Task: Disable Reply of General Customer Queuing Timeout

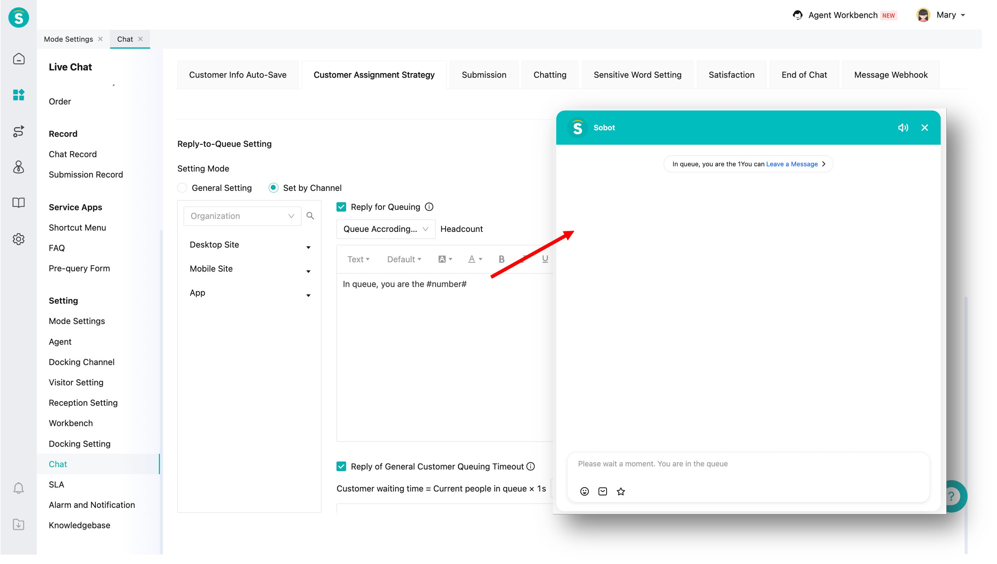Action: (341, 466)
